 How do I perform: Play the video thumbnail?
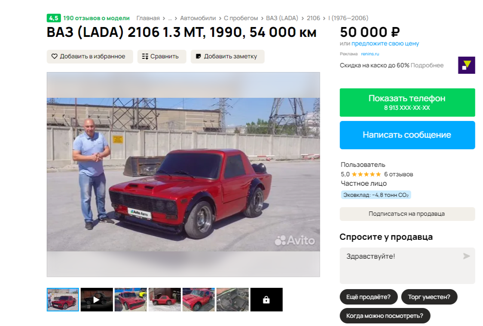(97, 299)
